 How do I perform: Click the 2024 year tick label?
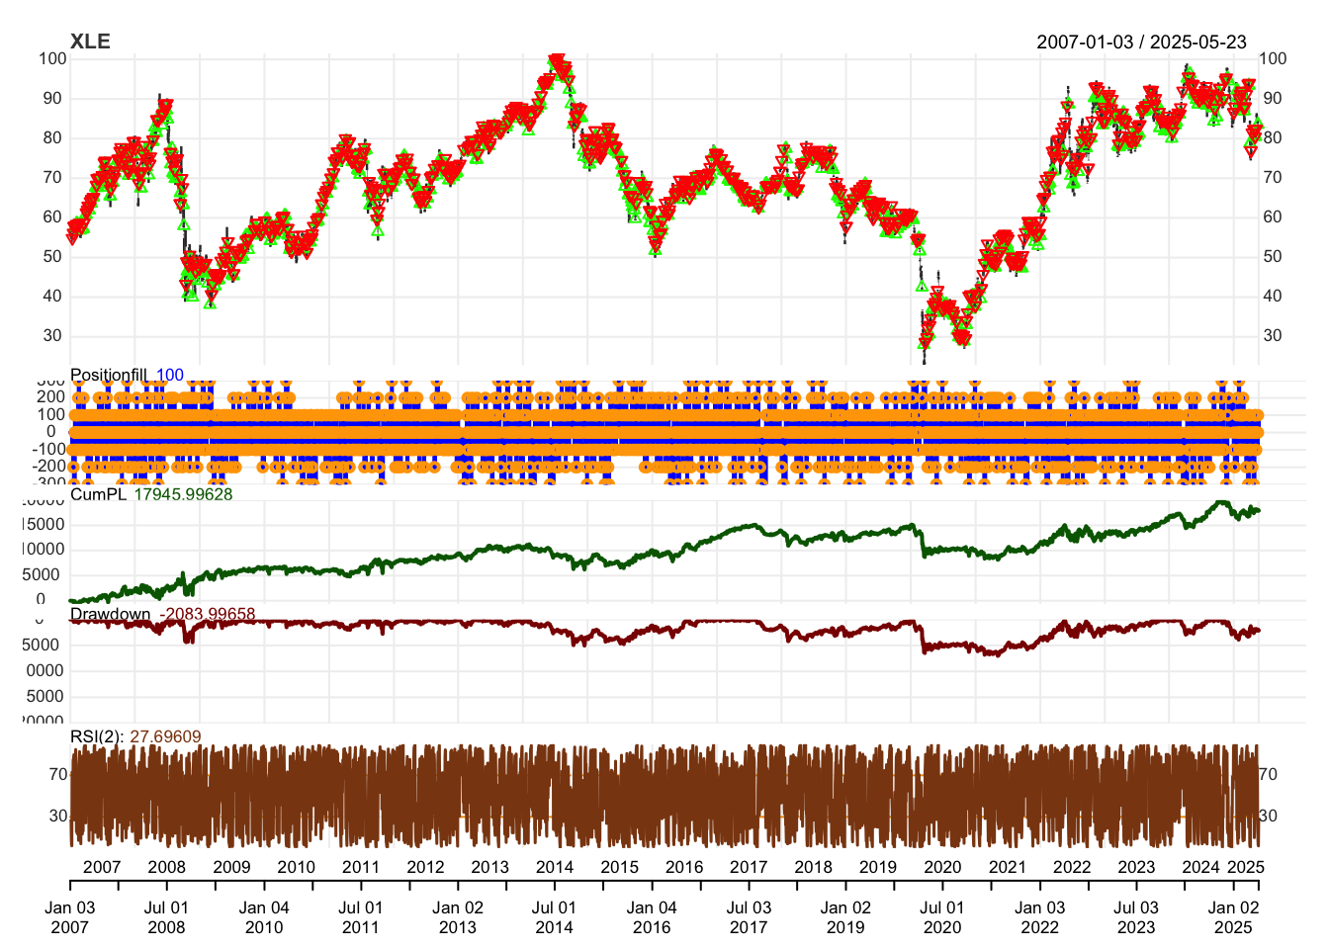click(x=1200, y=867)
